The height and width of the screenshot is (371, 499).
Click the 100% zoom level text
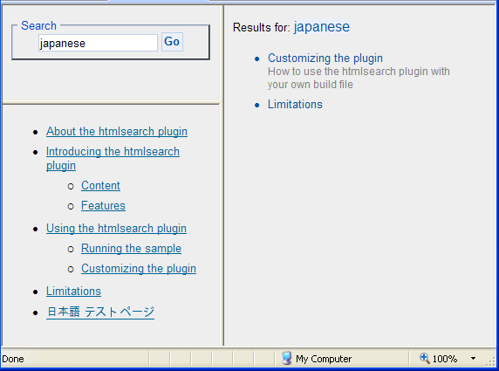pyautogui.click(x=445, y=359)
